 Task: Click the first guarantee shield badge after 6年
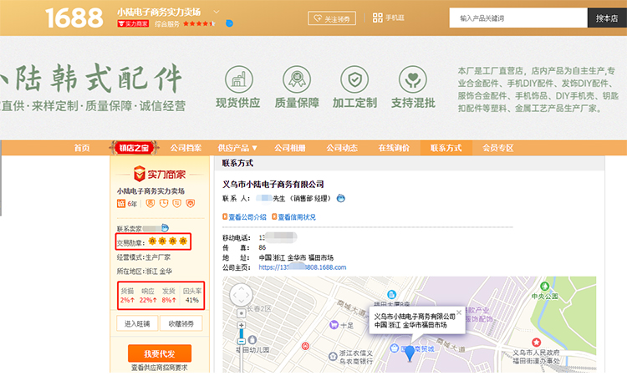click(150, 203)
